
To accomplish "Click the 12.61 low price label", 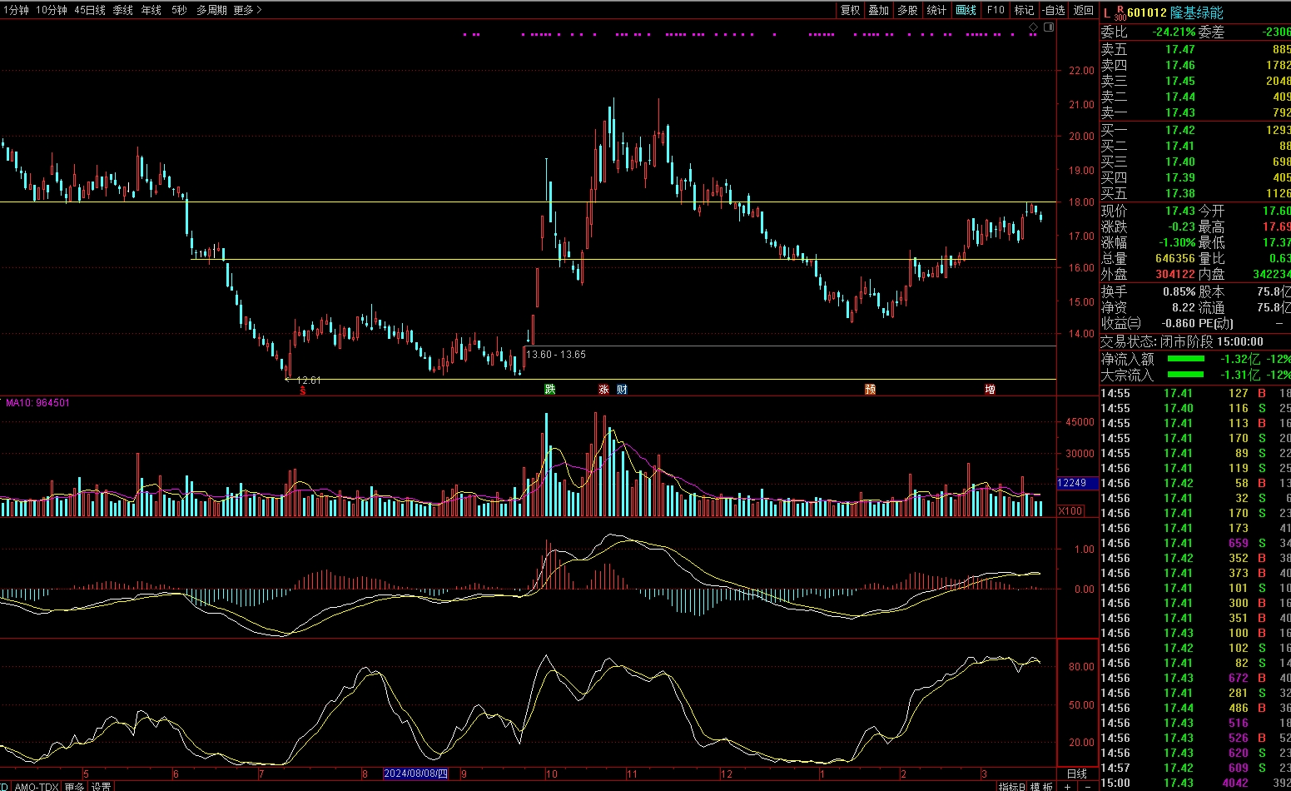I will (309, 380).
